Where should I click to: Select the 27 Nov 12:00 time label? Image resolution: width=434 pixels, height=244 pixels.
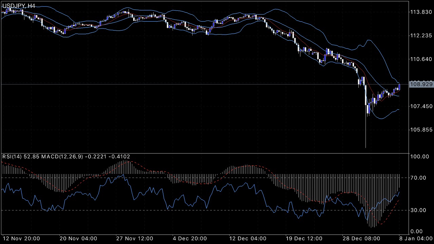pos(135,238)
